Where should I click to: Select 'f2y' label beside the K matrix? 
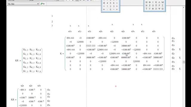(x=173, y=53)
